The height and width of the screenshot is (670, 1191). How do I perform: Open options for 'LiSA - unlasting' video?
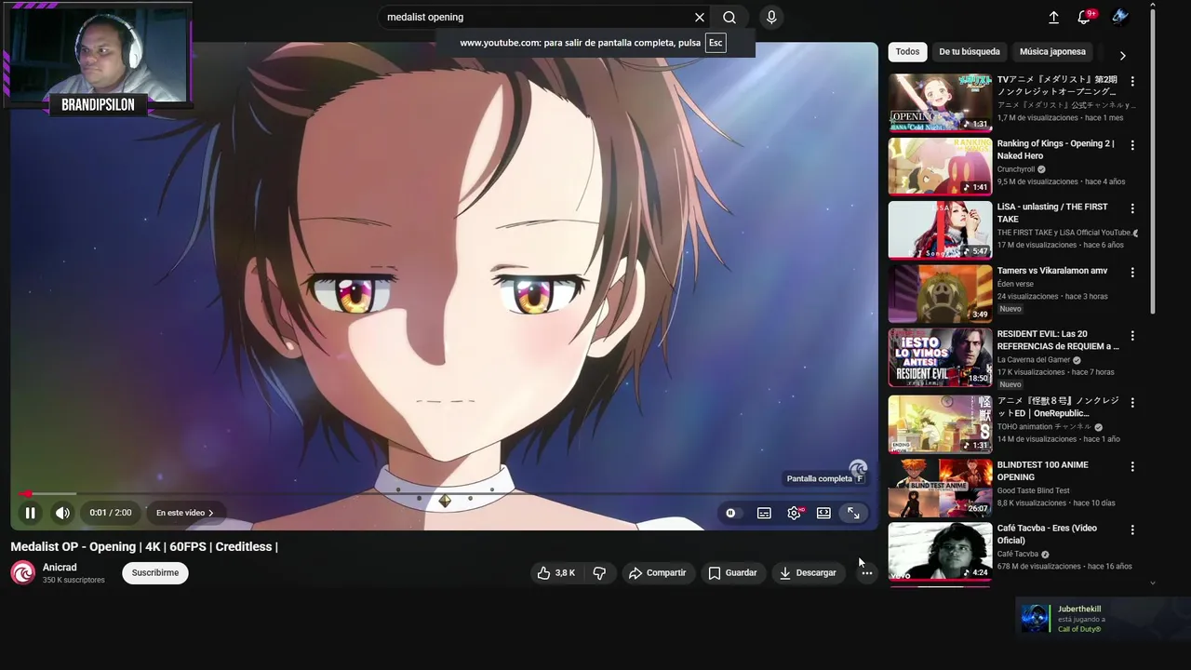pyautogui.click(x=1132, y=208)
